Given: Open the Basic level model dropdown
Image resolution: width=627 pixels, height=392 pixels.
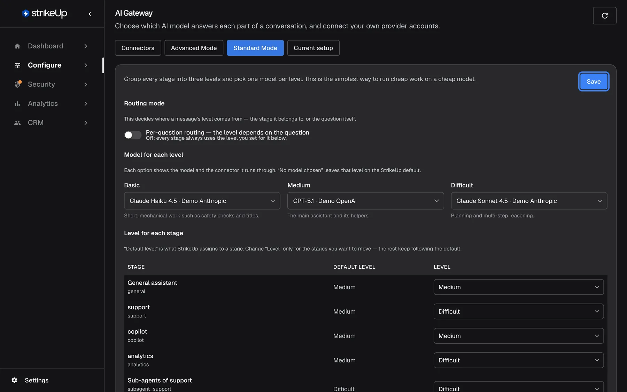Looking at the screenshot, I should click(x=202, y=201).
